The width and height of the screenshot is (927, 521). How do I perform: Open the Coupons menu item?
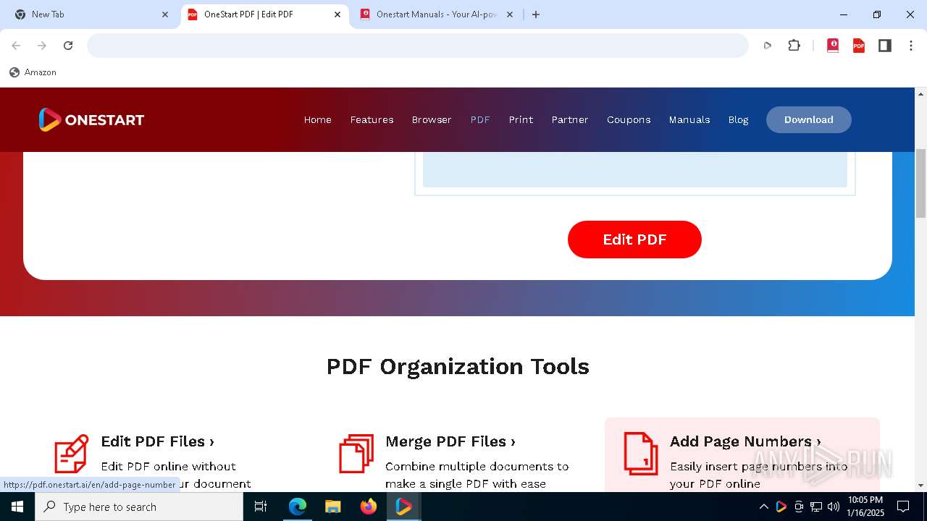coord(629,119)
